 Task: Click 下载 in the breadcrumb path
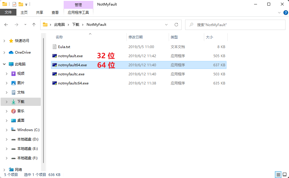(76, 25)
